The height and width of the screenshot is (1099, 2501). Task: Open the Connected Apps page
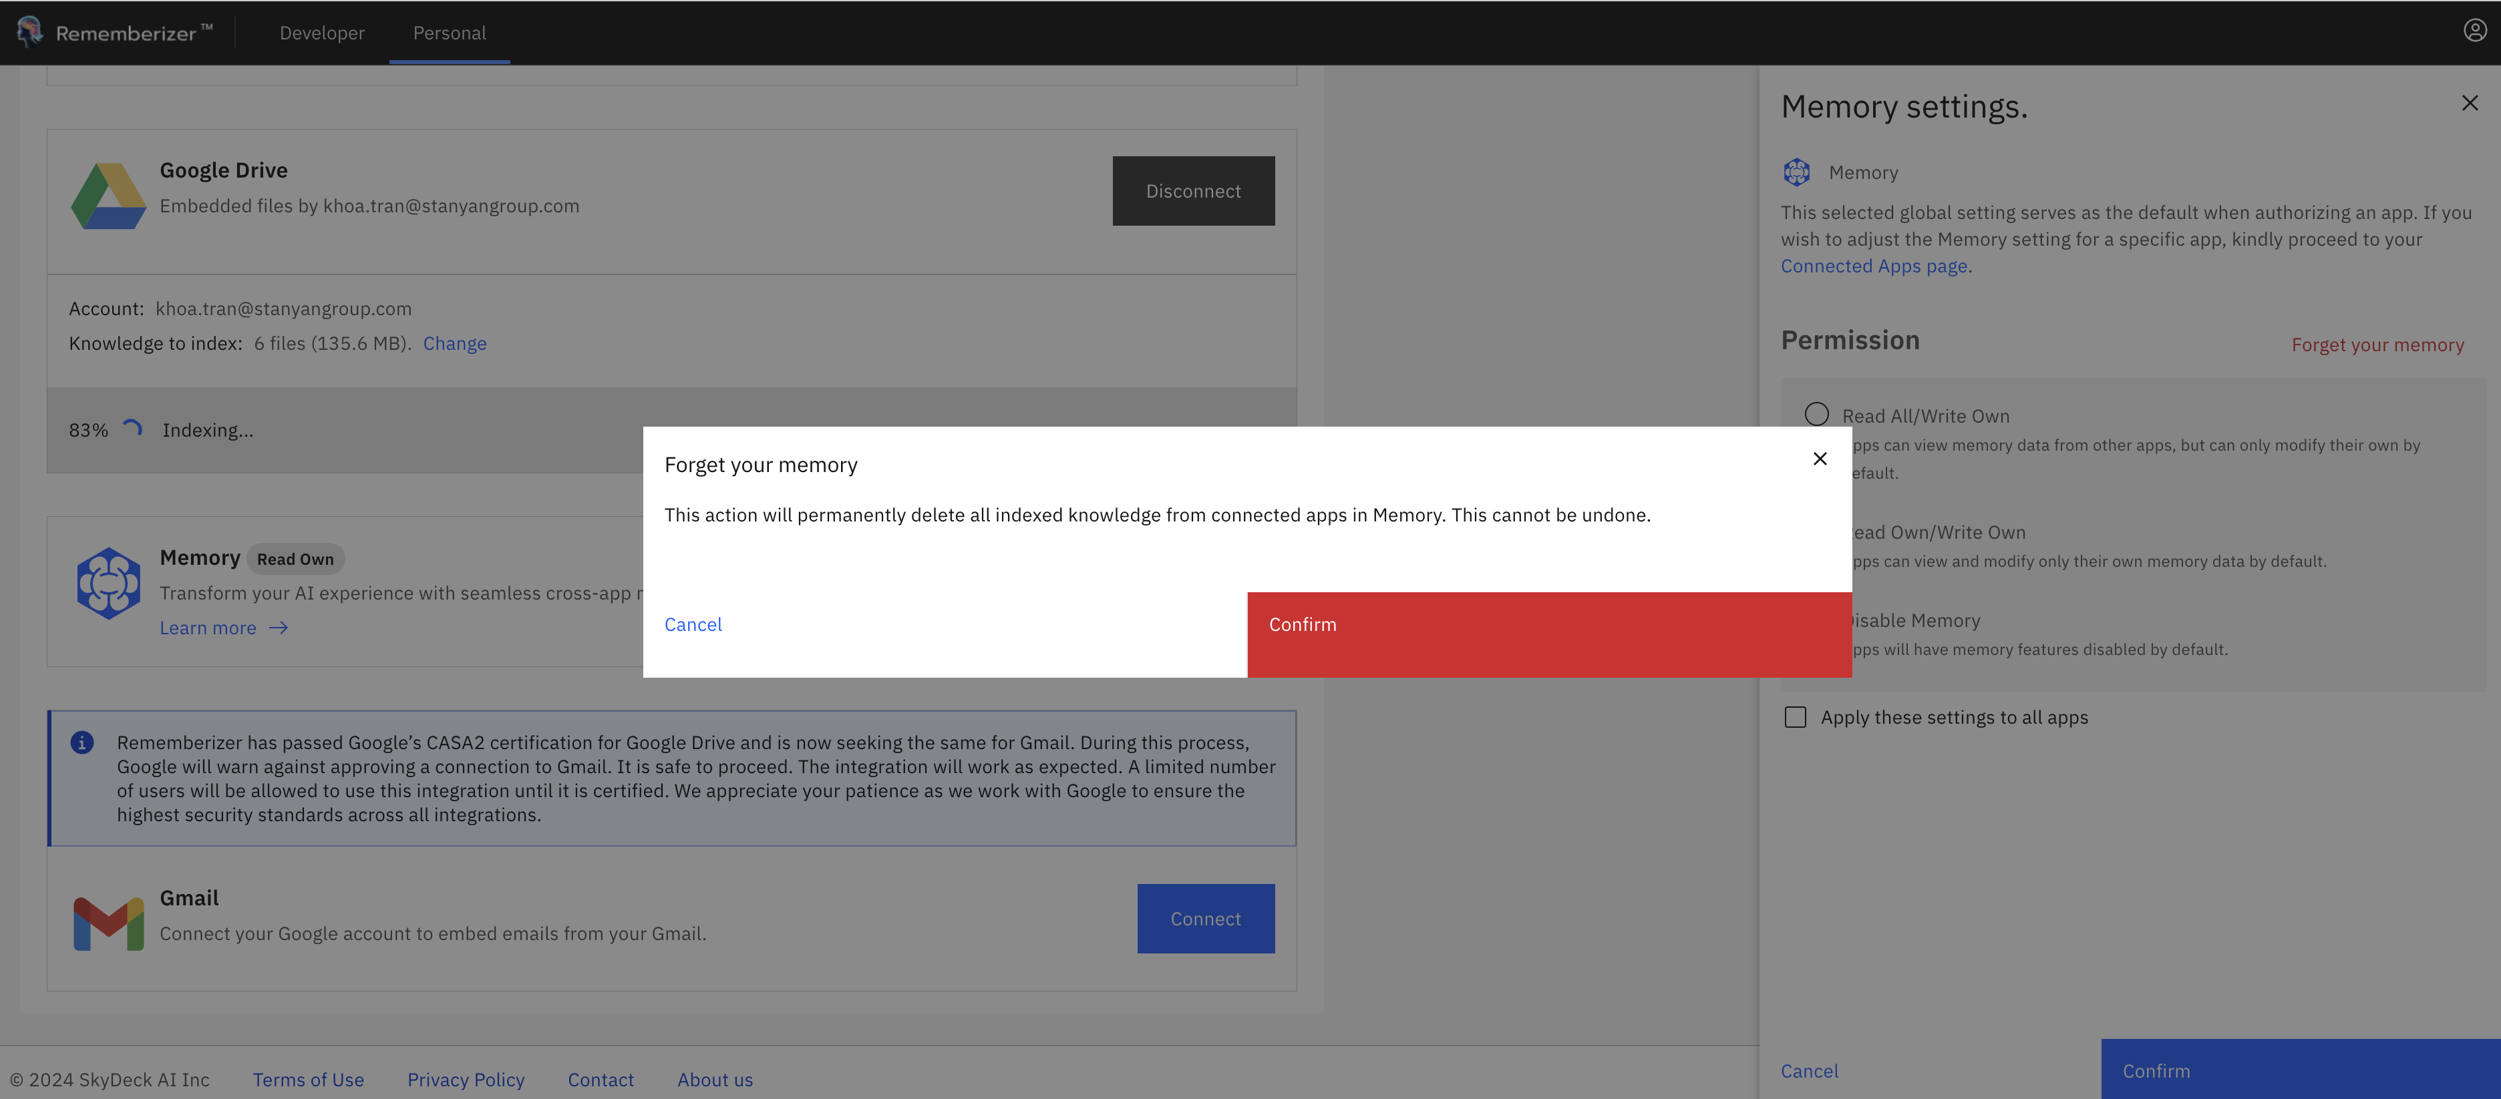click(1873, 265)
